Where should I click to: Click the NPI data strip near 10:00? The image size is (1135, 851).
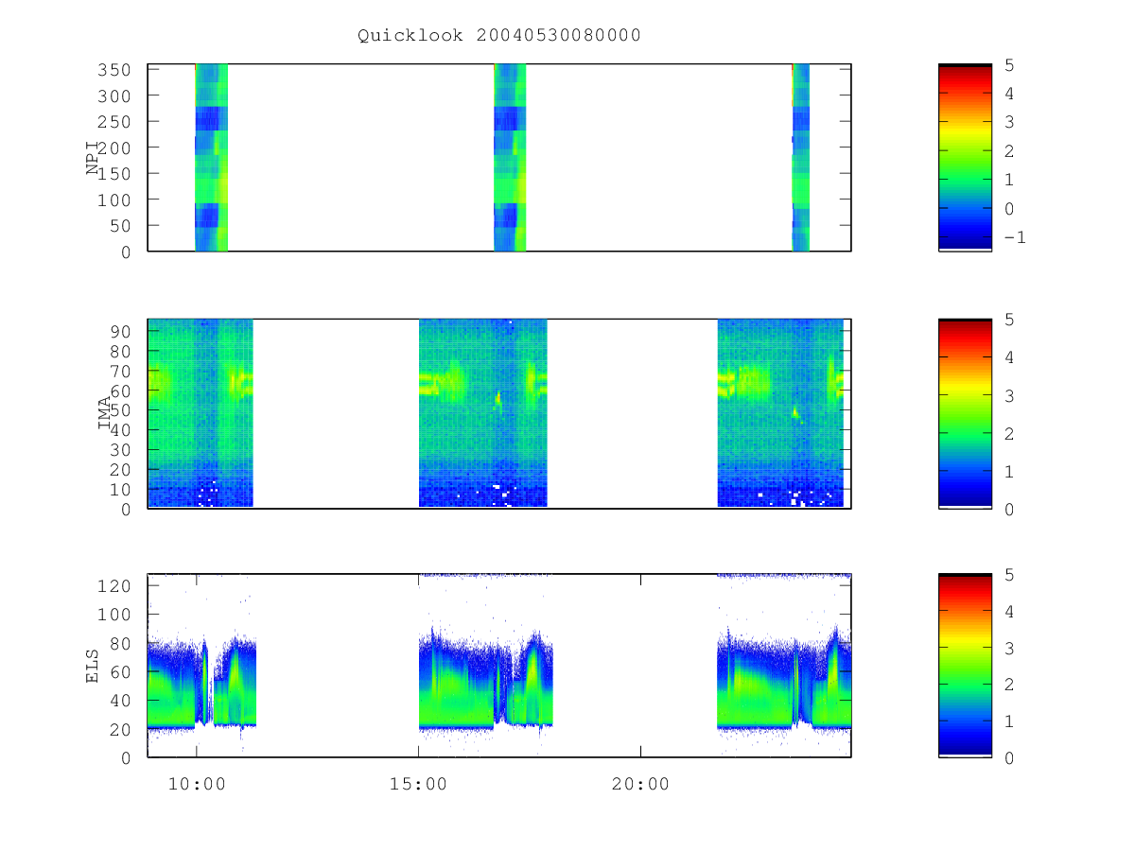[x=211, y=157]
